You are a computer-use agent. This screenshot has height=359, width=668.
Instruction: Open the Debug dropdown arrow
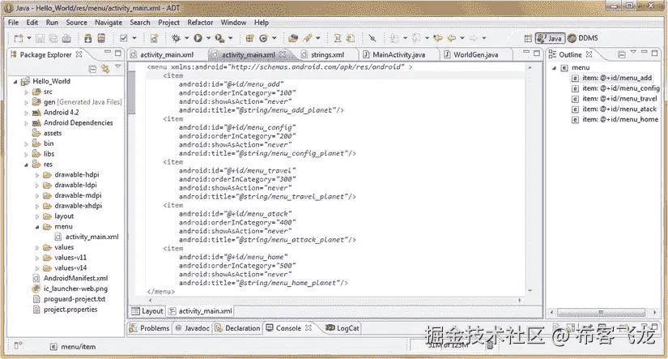186,38
